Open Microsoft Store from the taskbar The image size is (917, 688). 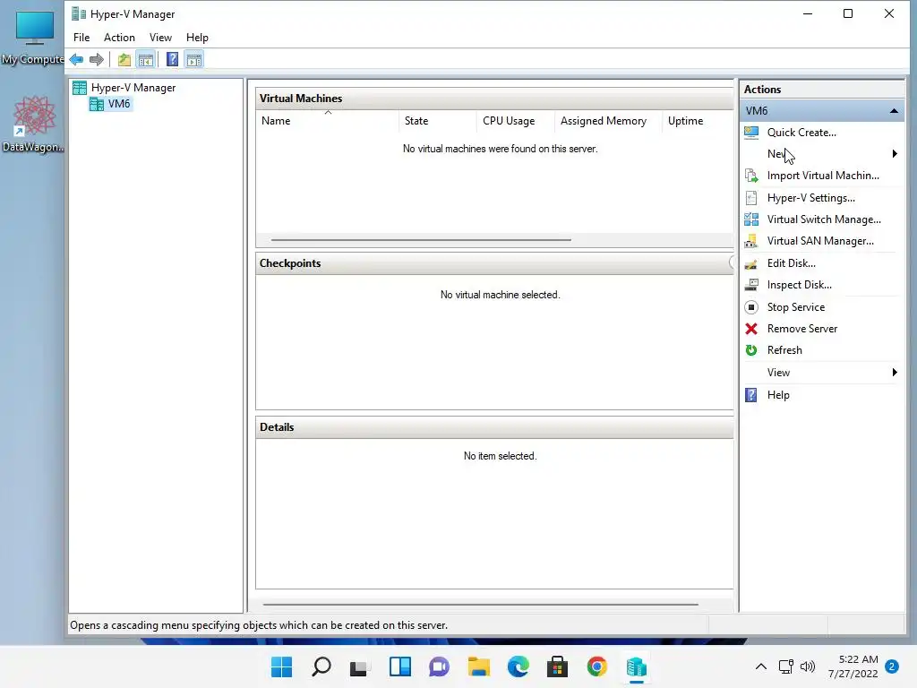(557, 666)
